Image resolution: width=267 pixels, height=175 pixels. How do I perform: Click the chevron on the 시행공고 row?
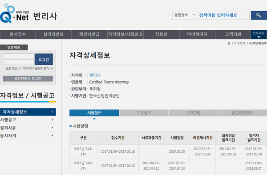pyautogui.click(x=52, y=120)
